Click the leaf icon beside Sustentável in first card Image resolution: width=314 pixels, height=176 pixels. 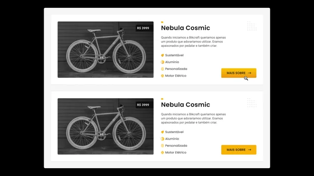click(162, 55)
